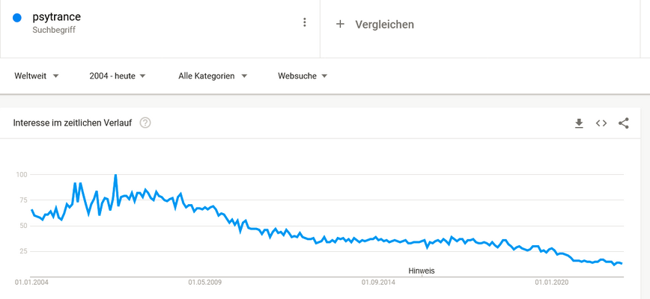Open the Websuche search type dropdown
Viewport: 650px width, 299px height.
click(x=303, y=76)
